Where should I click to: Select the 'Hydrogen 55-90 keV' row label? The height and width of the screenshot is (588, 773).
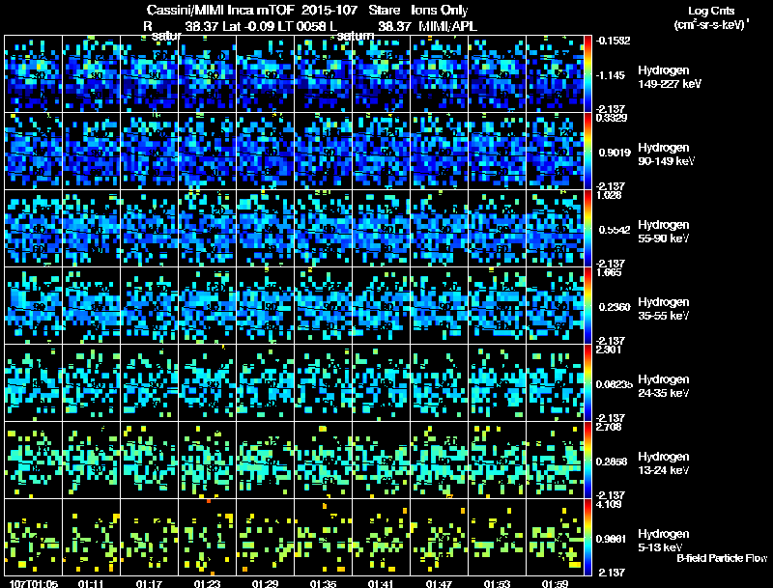(664, 232)
